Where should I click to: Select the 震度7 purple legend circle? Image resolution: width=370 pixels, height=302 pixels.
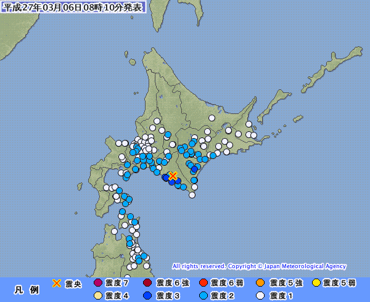click(98, 283)
